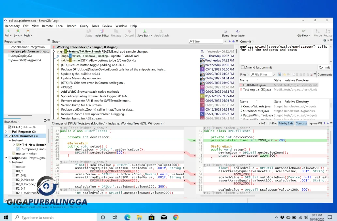Click the Merge toolbar icon
Viewport: 337px width, 221px height.
[x=317, y=31]
